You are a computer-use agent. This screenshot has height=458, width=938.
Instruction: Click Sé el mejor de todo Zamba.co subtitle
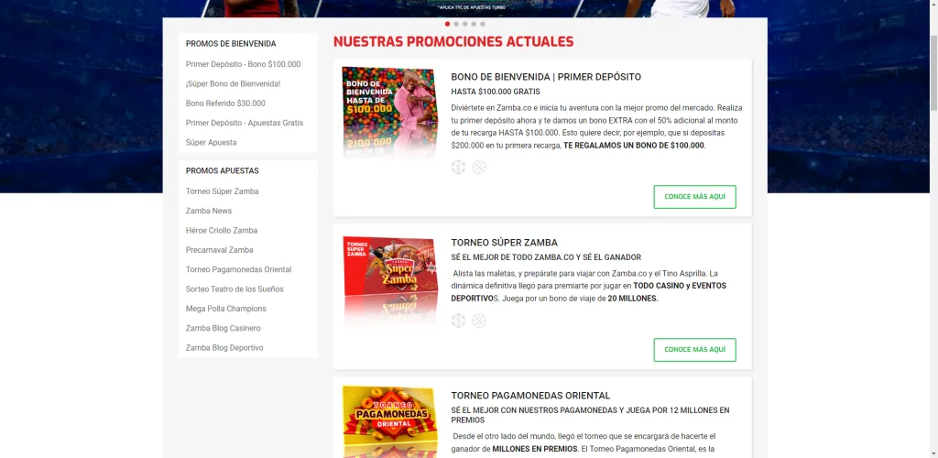tap(546, 257)
